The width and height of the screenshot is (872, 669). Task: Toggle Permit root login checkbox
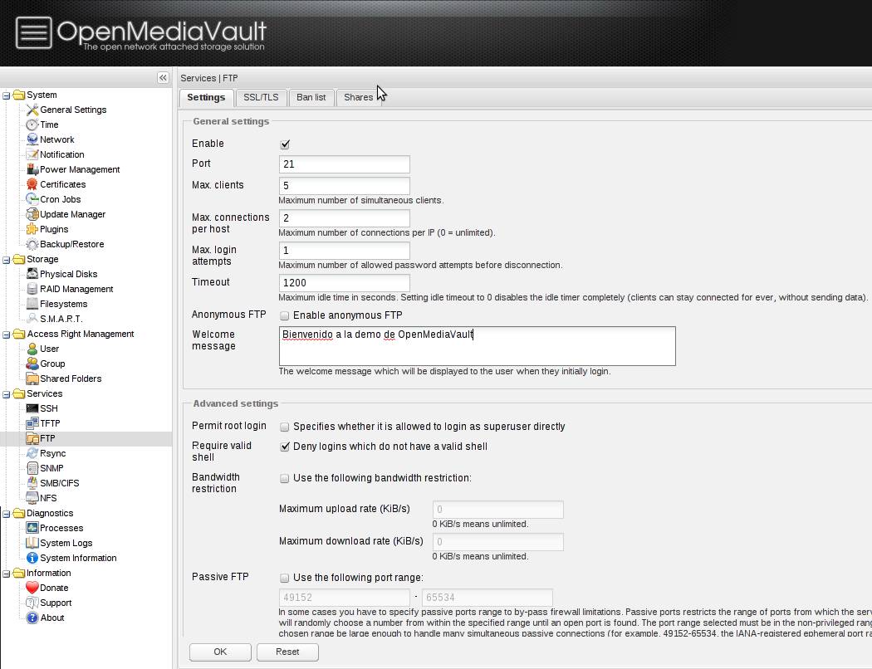285,427
